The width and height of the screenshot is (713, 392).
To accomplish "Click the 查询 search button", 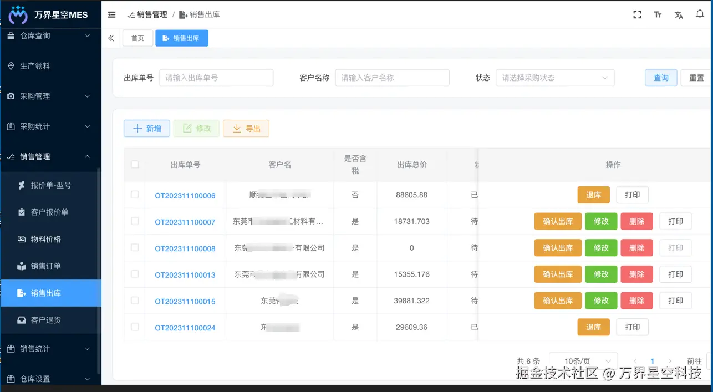I will tap(660, 78).
